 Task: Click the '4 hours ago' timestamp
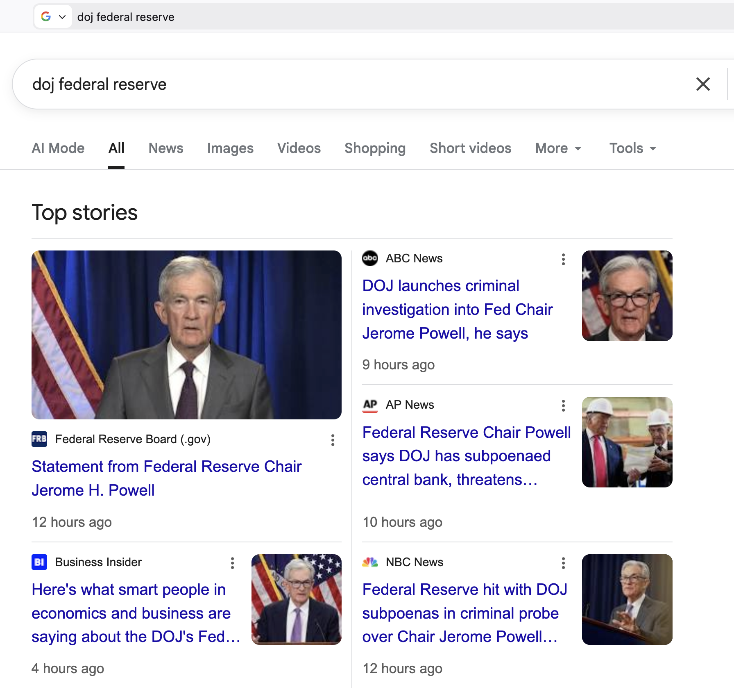click(68, 668)
